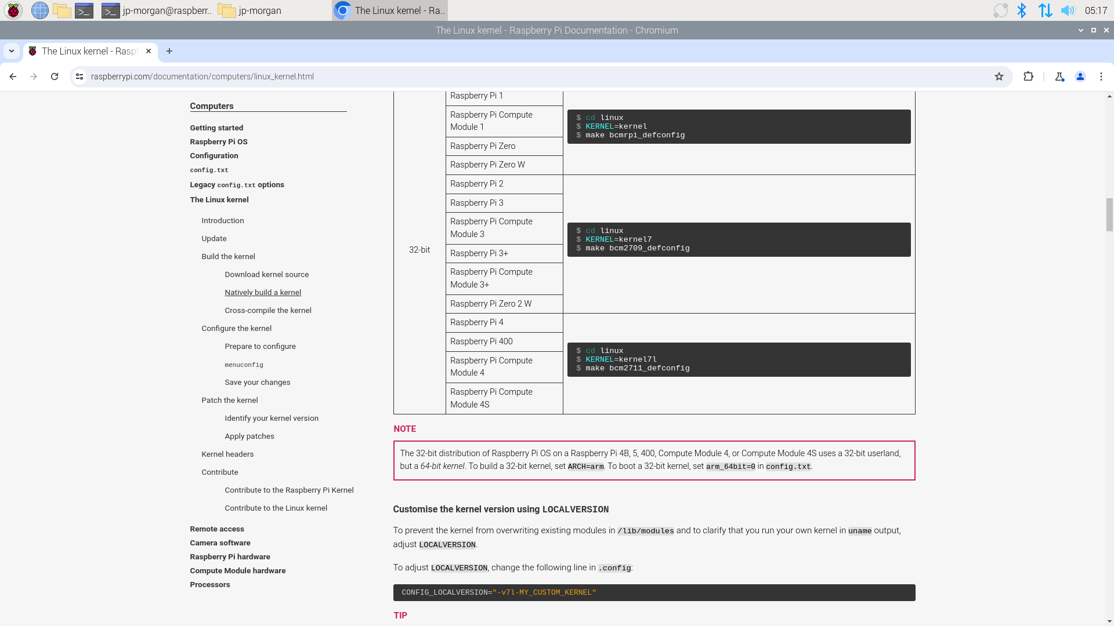Screen dimensions: 1114x626
Task: Jump to Prepare to configure
Action: (x=260, y=346)
